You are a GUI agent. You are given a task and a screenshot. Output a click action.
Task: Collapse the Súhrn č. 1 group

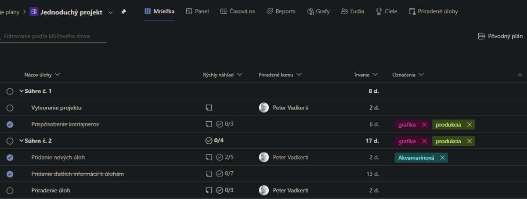(22, 91)
